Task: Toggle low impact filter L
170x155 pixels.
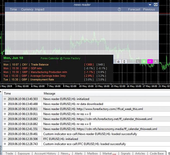Action: pos(138,61)
